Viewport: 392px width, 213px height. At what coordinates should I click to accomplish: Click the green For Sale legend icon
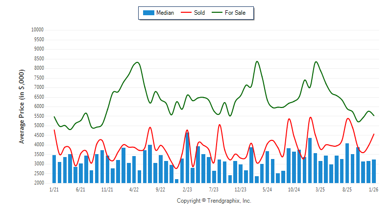coord(217,13)
